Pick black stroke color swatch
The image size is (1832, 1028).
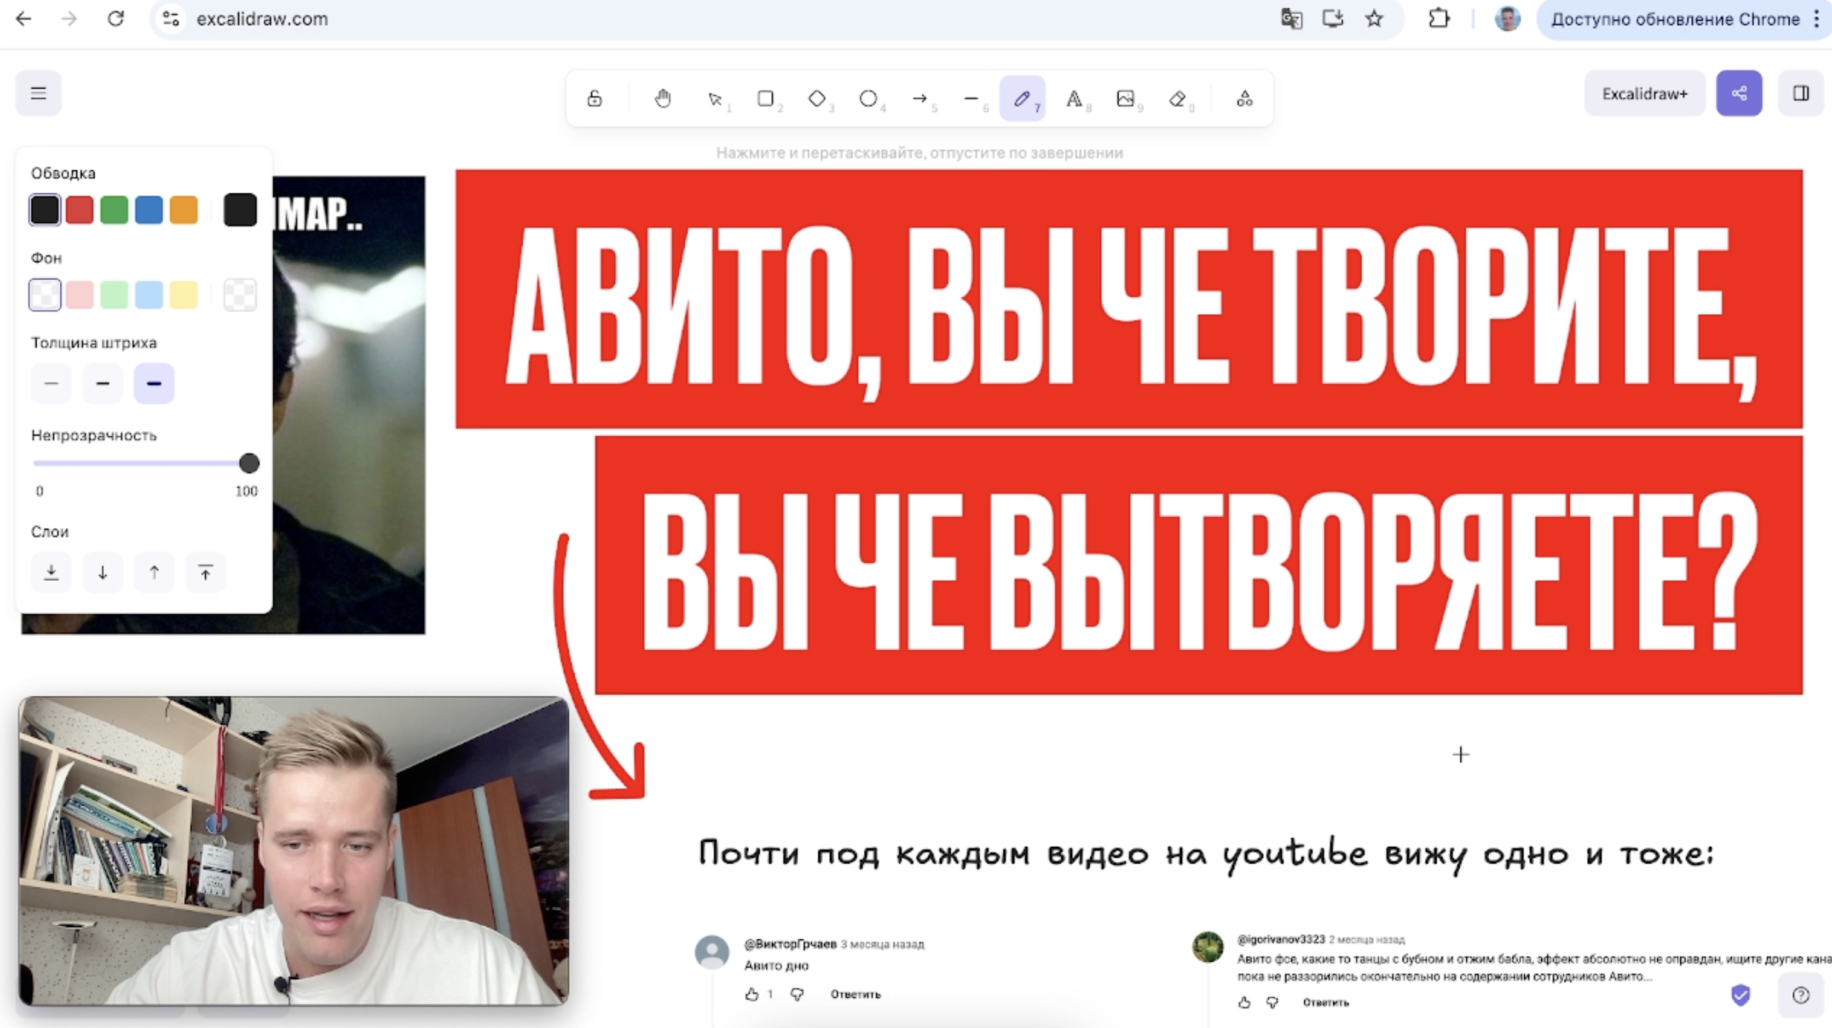pyautogui.click(x=45, y=209)
